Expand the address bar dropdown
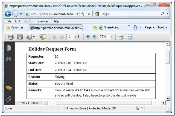Viewport: 175px width, 116px height. pos(77,14)
